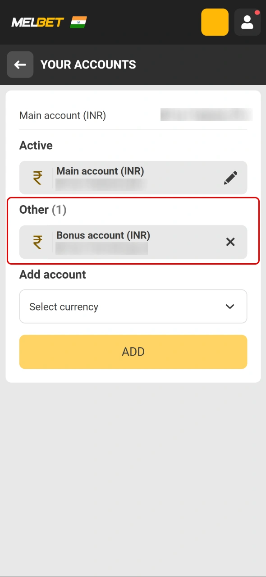
Task: Tap the chevron arrow in the currency selector
Action: (x=230, y=307)
